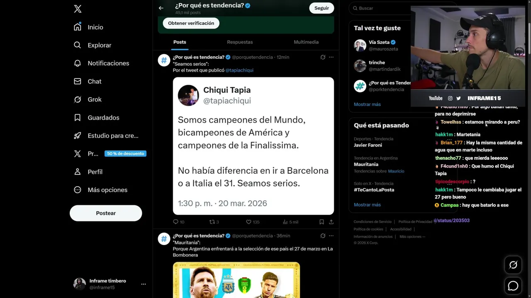Open the three-dot menu on the first post
This screenshot has width=531, height=298.
click(x=331, y=57)
